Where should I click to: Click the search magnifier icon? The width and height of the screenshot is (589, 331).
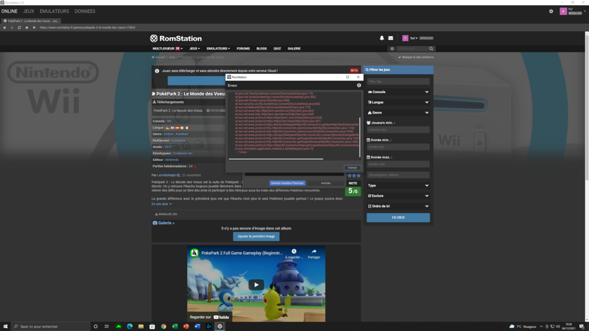[431, 48]
